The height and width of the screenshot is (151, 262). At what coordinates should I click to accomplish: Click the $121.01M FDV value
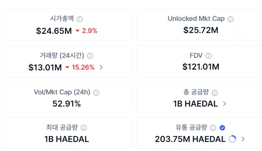[201, 67]
